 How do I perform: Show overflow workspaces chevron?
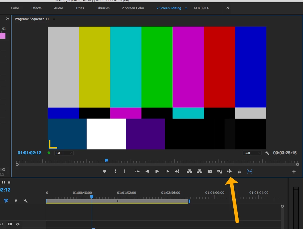228,8
